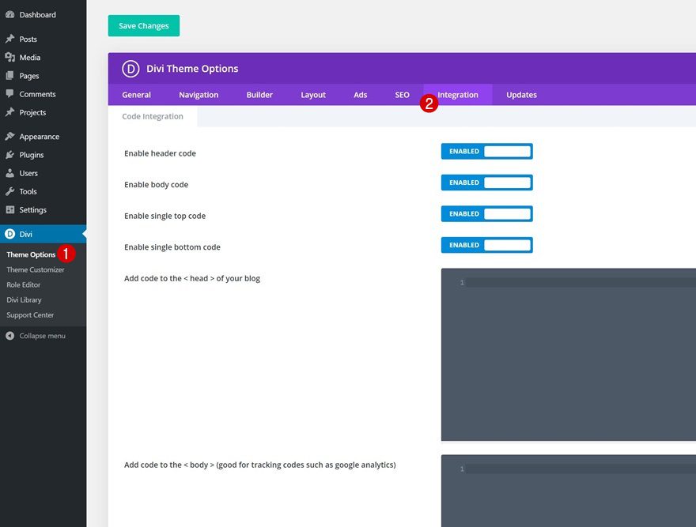Viewport: 696px width, 527px height.
Task: Open Theme Customizer link
Action: [36, 269]
